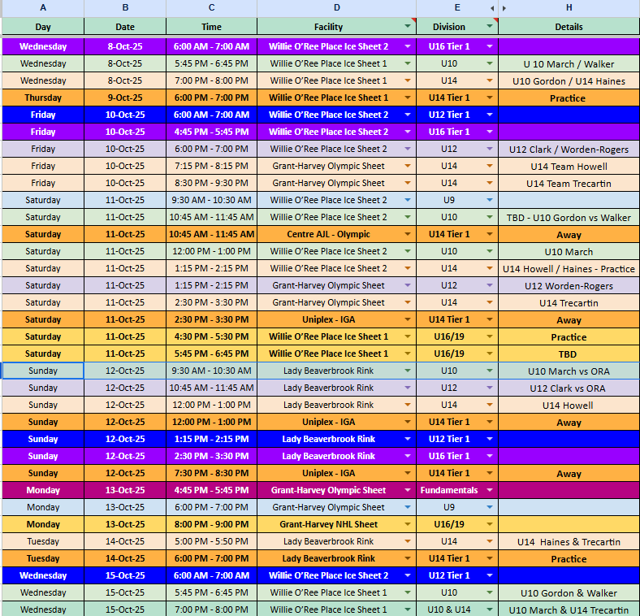
Task: Click the Day header cell
Action: (42, 27)
